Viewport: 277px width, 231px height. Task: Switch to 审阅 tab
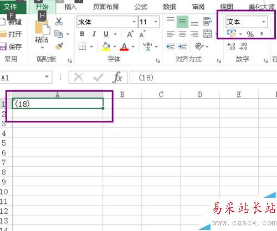tap(198, 7)
